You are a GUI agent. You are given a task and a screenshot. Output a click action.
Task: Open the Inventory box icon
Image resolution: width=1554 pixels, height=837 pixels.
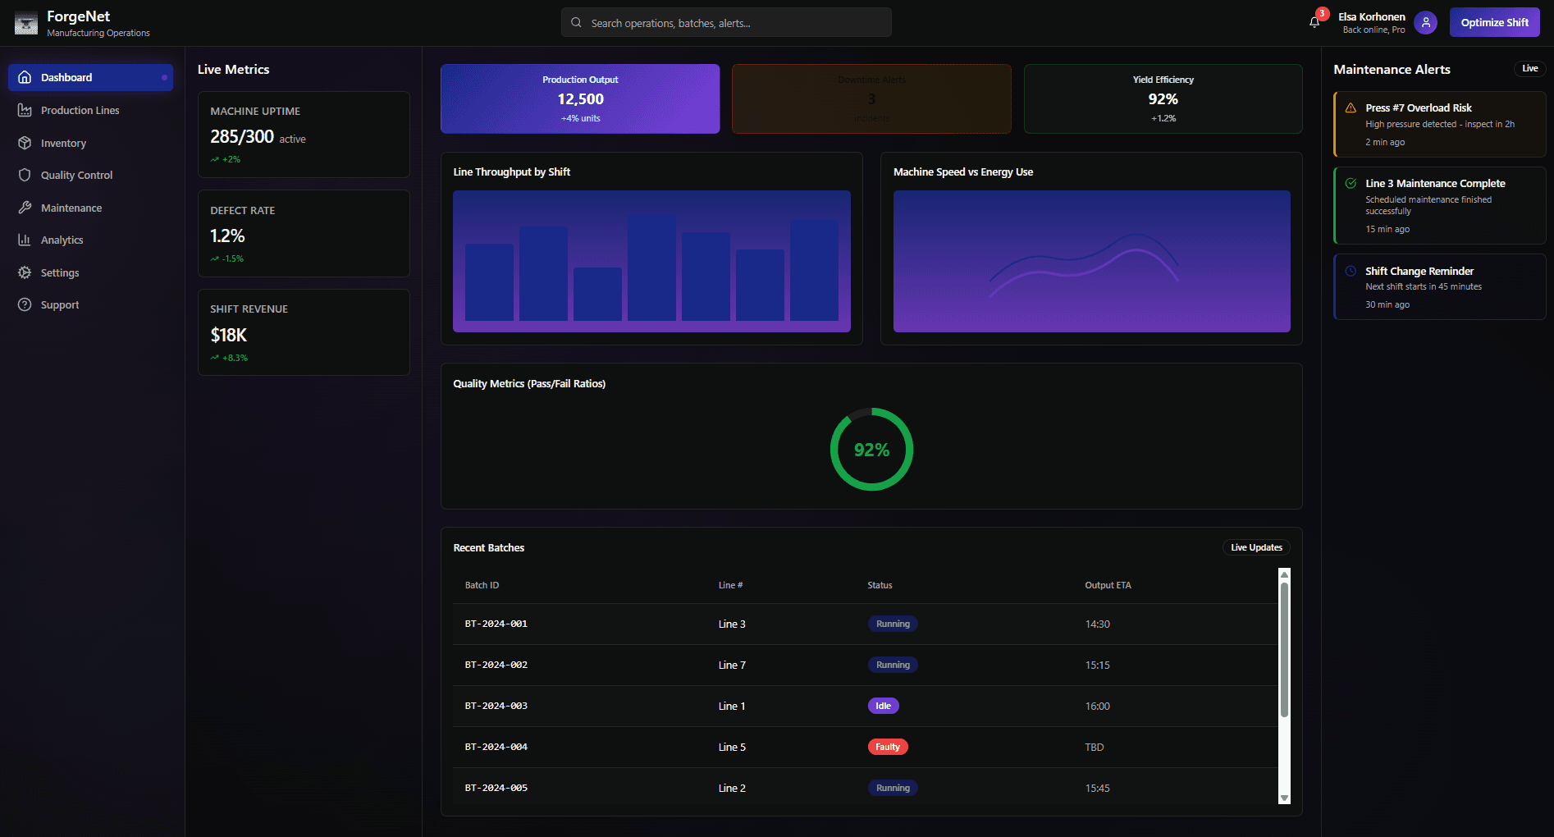[25, 142]
